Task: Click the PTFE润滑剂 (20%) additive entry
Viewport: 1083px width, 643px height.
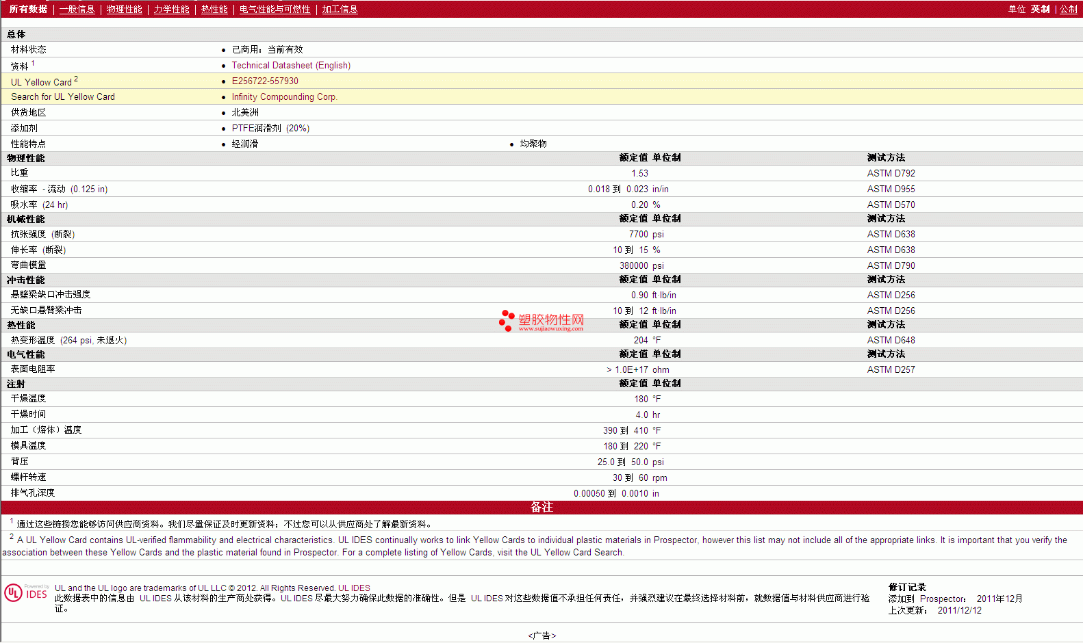Action: (270, 128)
